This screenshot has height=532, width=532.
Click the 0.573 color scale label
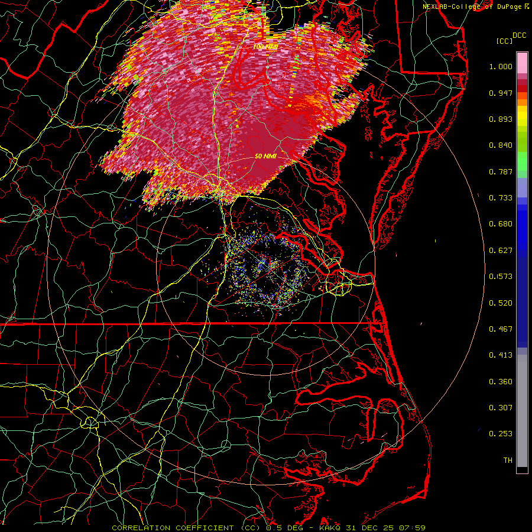(x=501, y=277)
